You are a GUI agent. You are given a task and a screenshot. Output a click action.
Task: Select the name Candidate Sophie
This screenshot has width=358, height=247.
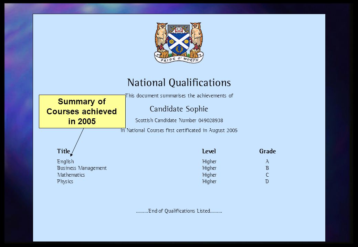pos(179,109)
